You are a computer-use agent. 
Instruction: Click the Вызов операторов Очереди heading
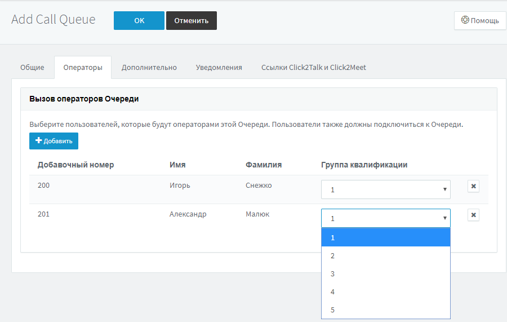[84, 99]
